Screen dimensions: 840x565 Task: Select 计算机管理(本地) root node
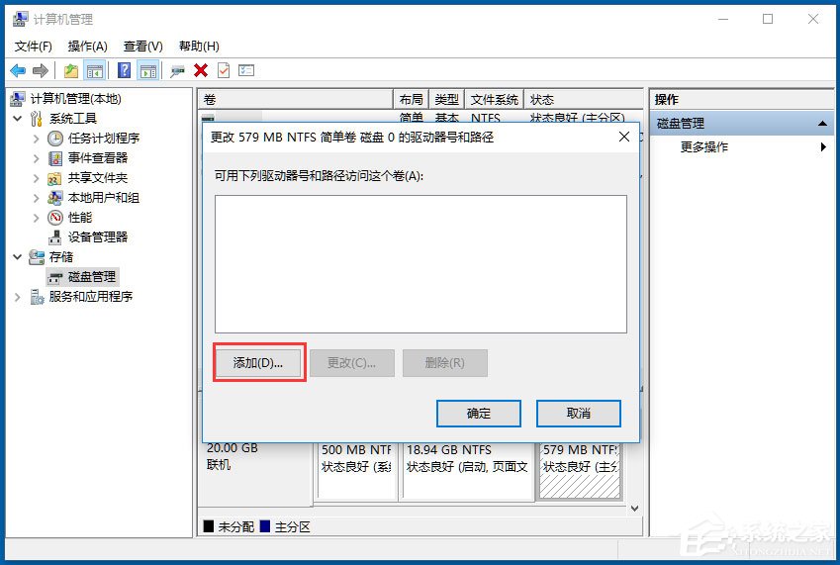coord(75,99)
